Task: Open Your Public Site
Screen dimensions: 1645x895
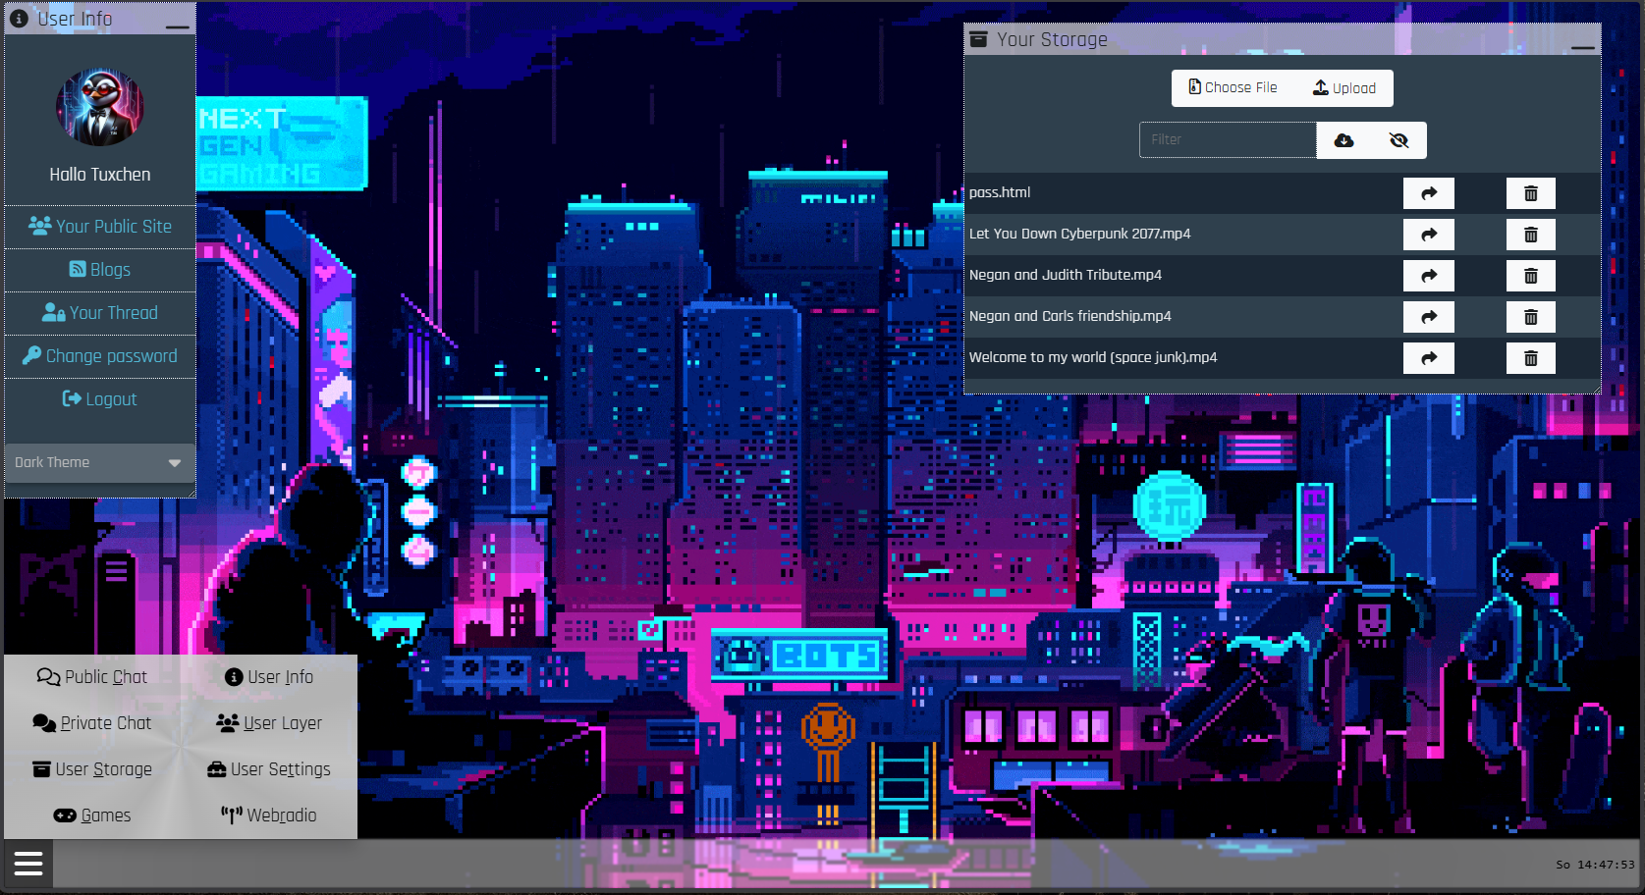Action: [100, 227]
